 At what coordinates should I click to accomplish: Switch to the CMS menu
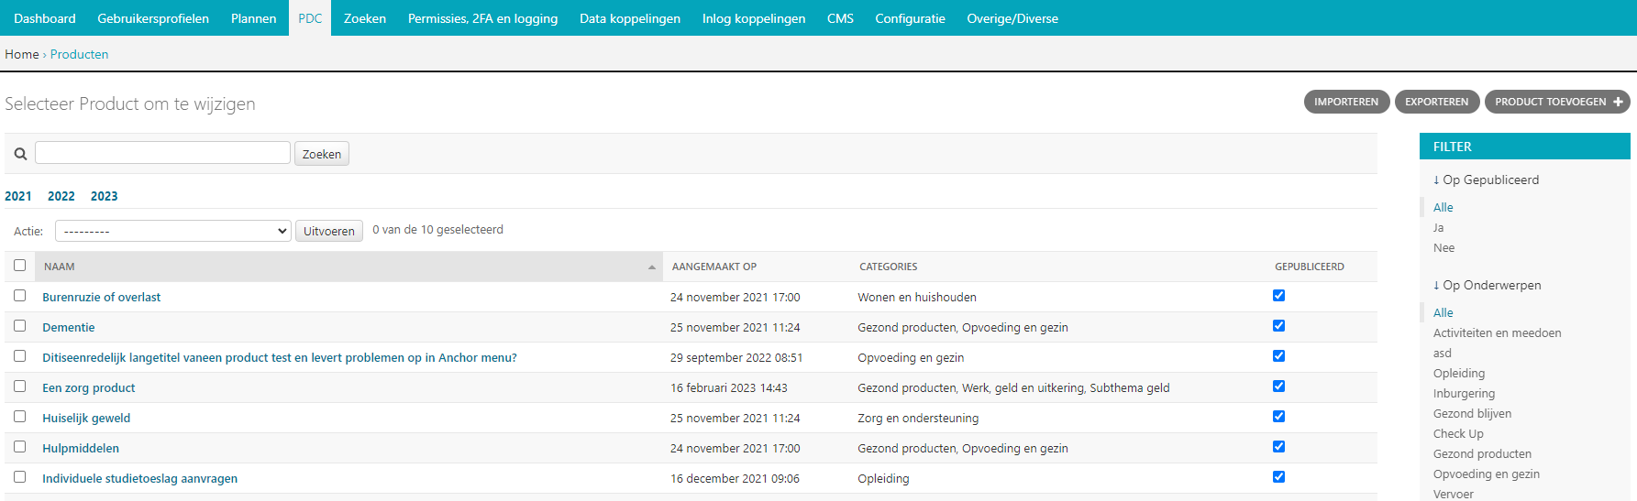(x=840, y=18)
